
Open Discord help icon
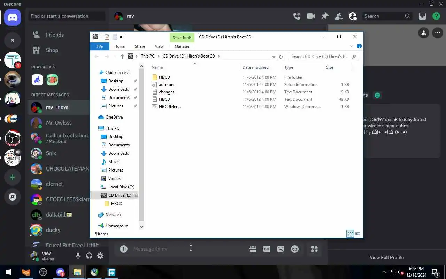click(436, 16)
